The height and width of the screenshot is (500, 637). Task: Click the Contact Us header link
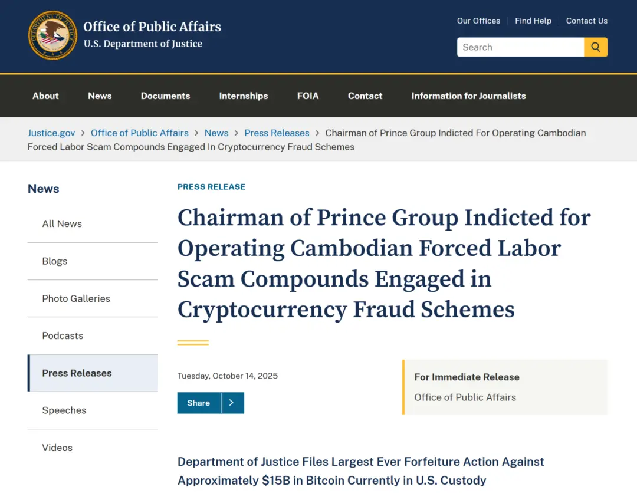pos(586,21)
